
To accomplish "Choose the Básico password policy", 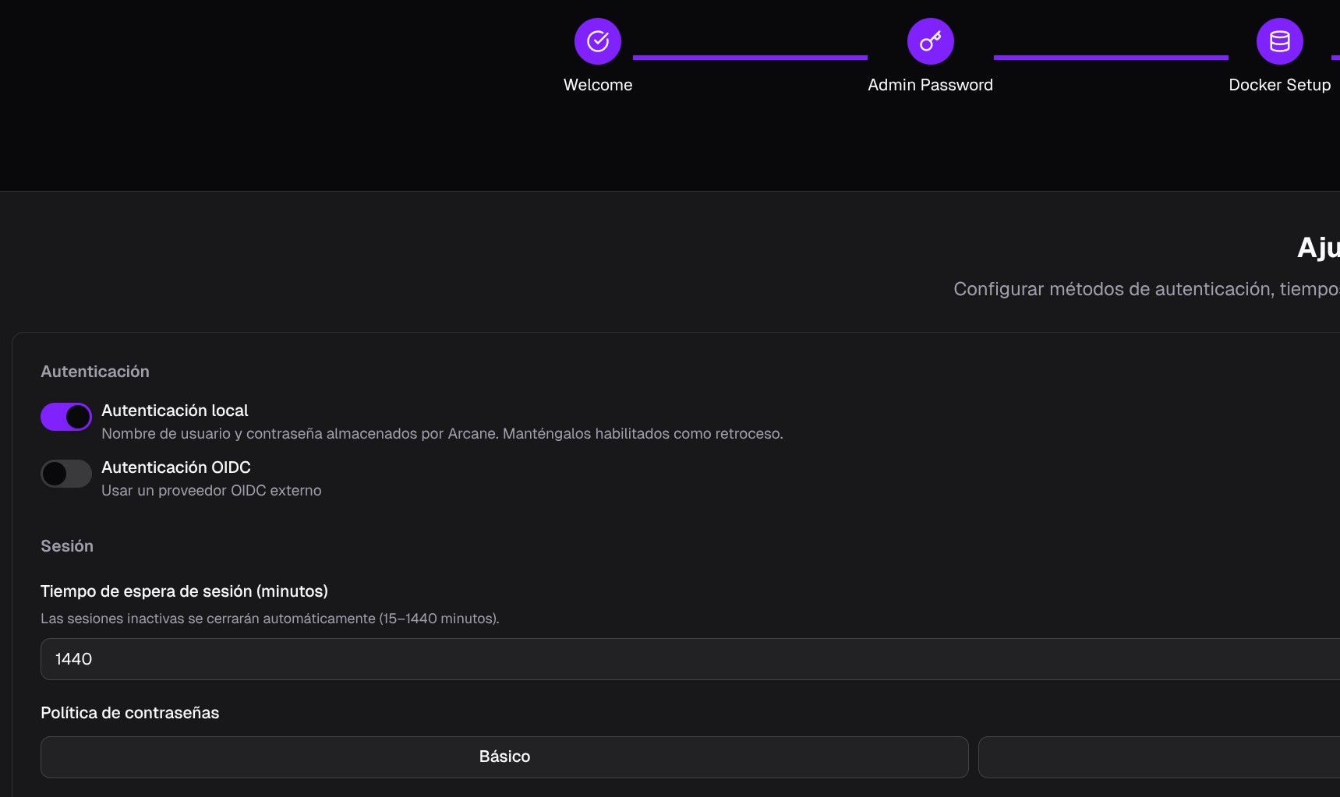I will [x=504, y=756].
